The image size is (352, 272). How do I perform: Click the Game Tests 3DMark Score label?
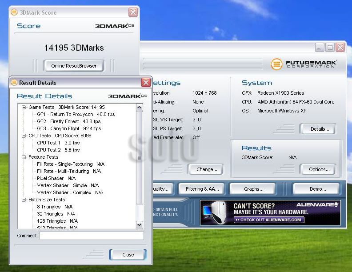[x=67, y=107]
